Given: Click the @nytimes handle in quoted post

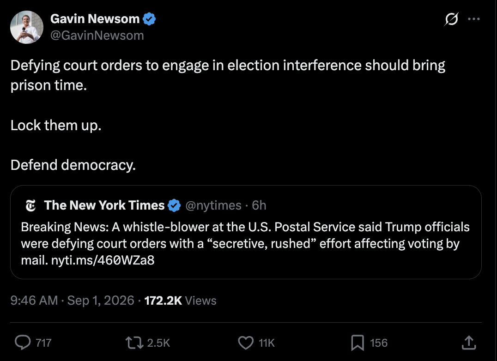Looking at the screenshot, I should tap(213, 205).
